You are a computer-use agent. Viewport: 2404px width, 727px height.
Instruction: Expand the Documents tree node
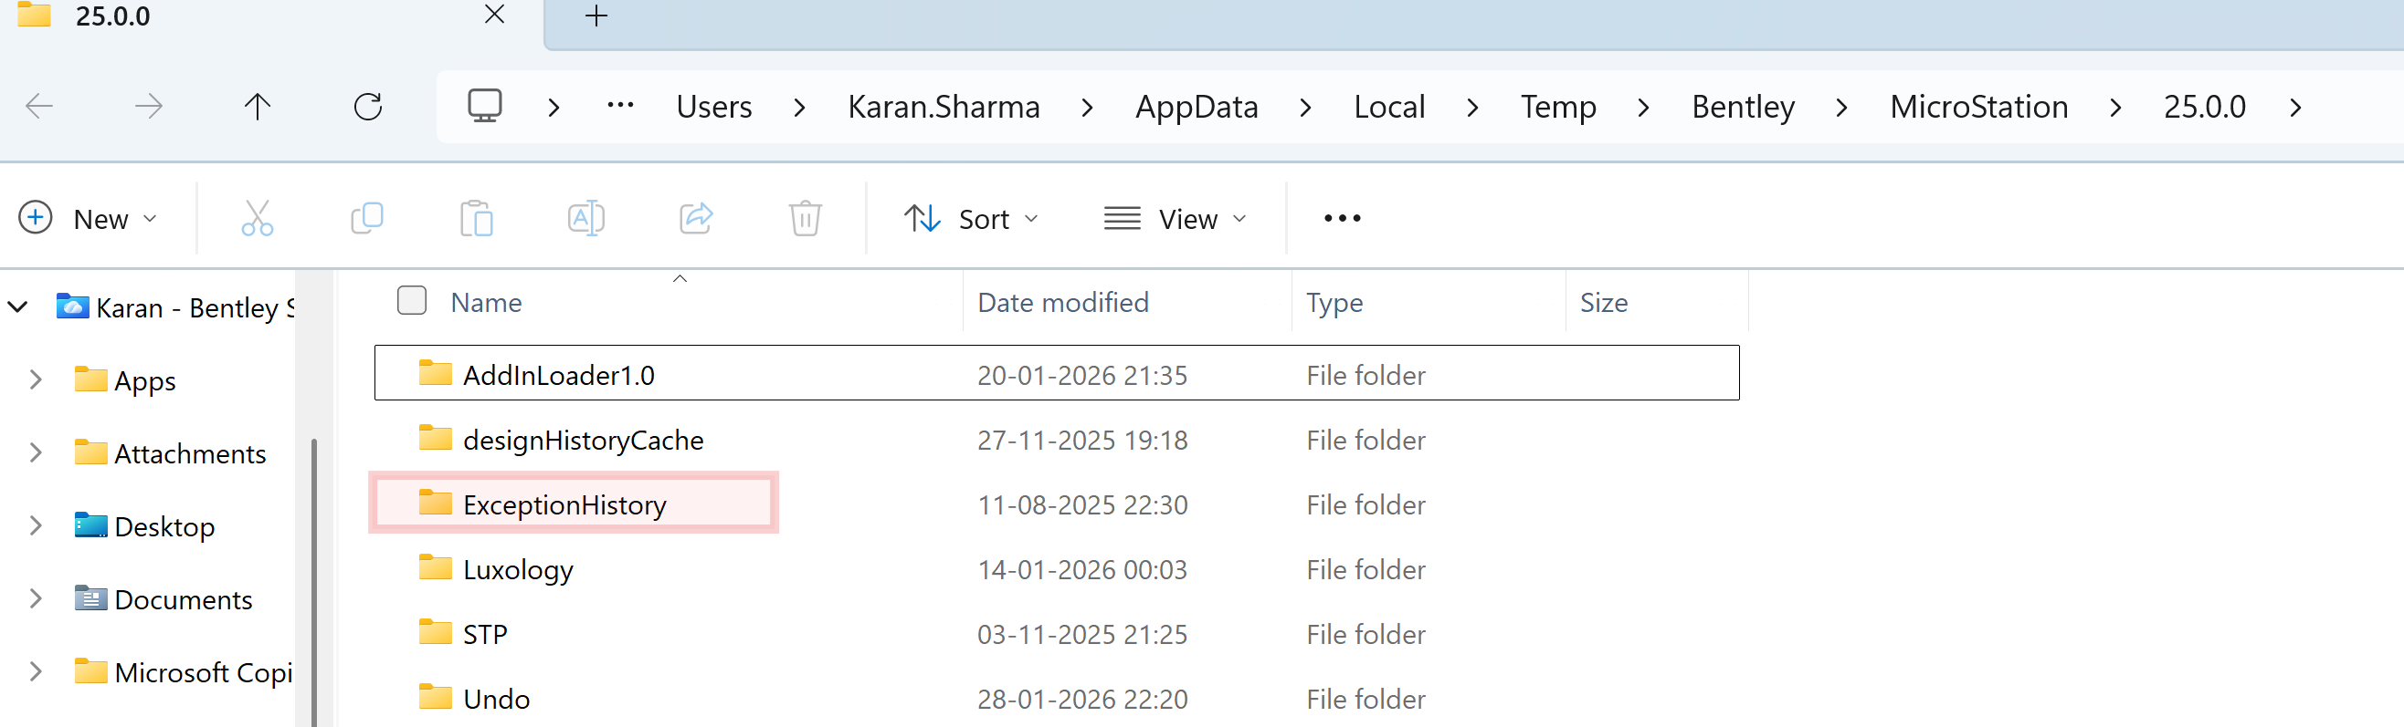click(x=36, y=598)
